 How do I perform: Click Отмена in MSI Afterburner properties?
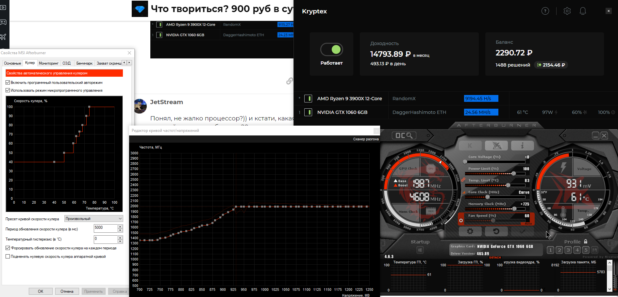[x=67, y=291]
